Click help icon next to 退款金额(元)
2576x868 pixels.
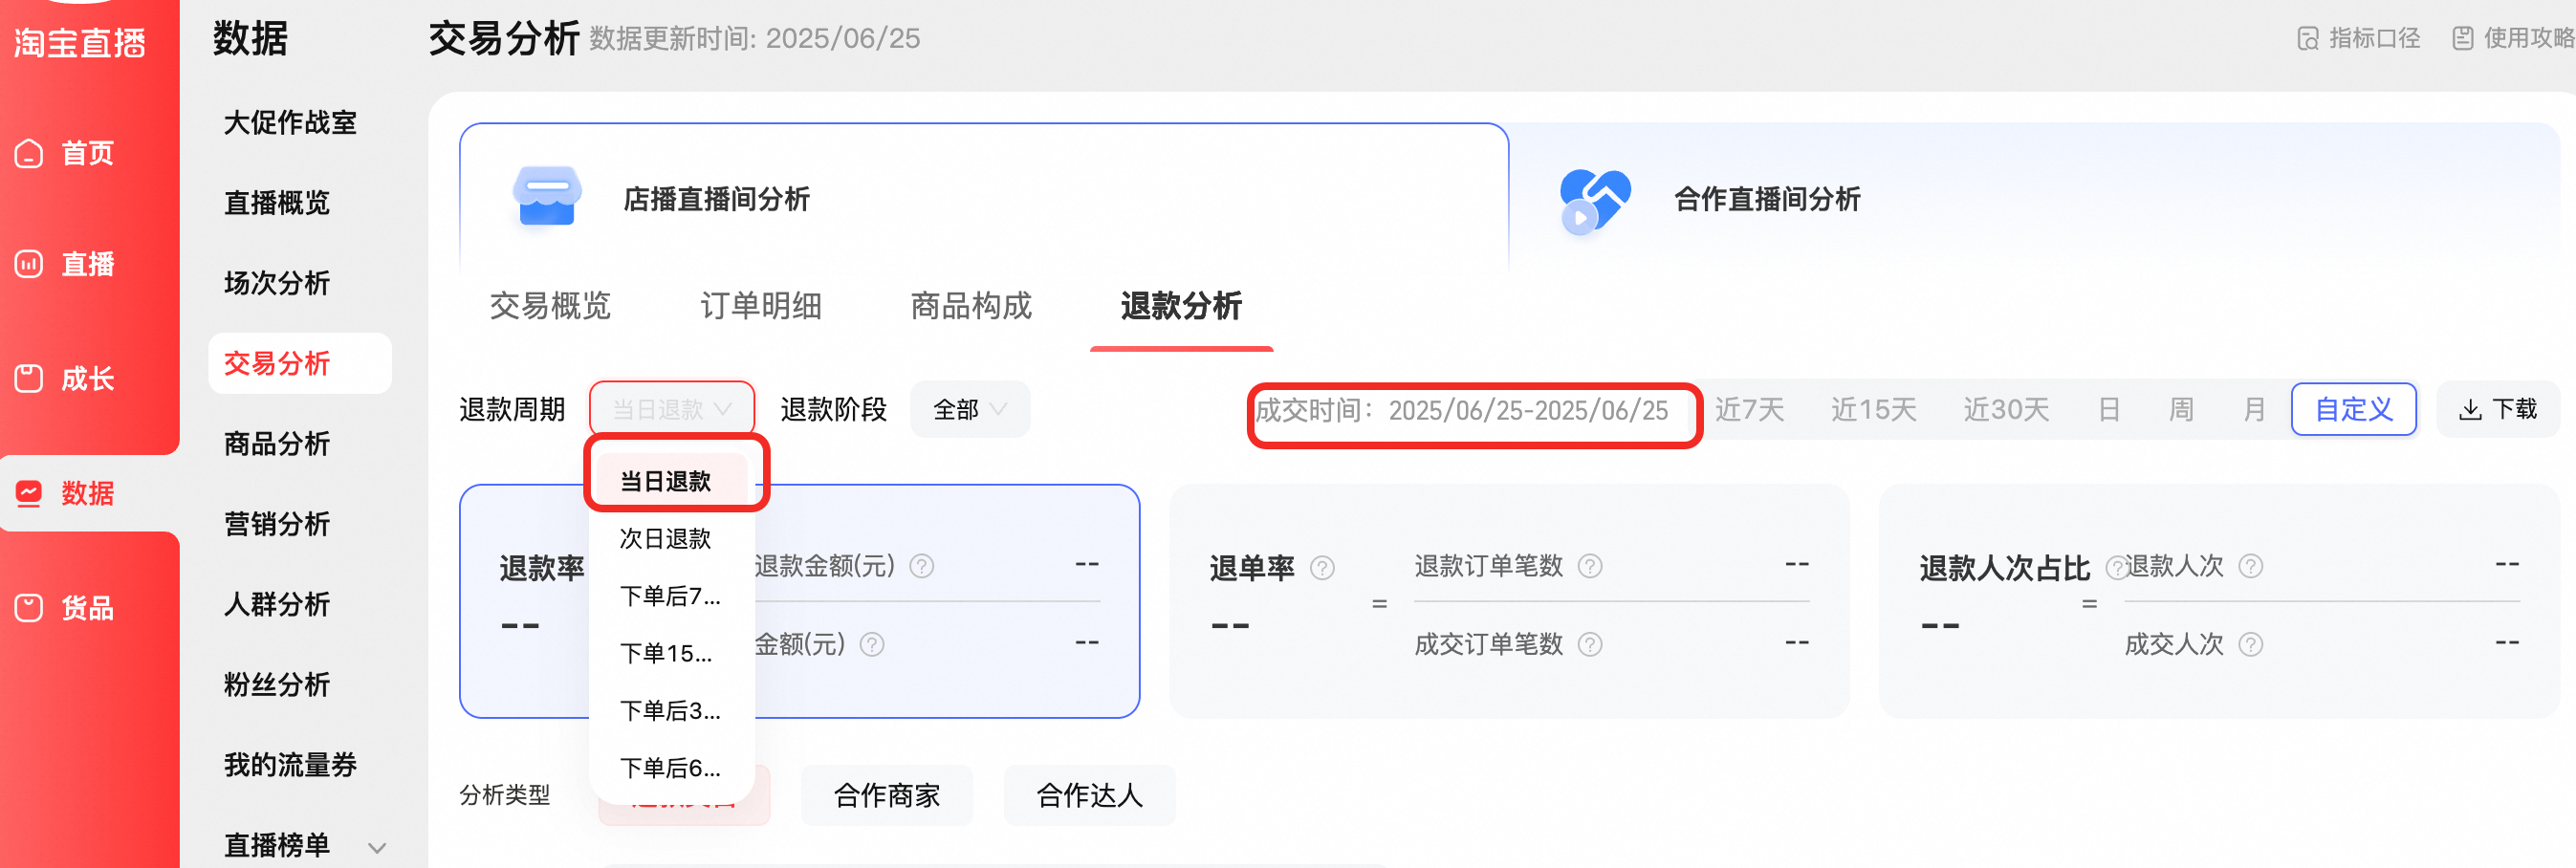(922, 567)
